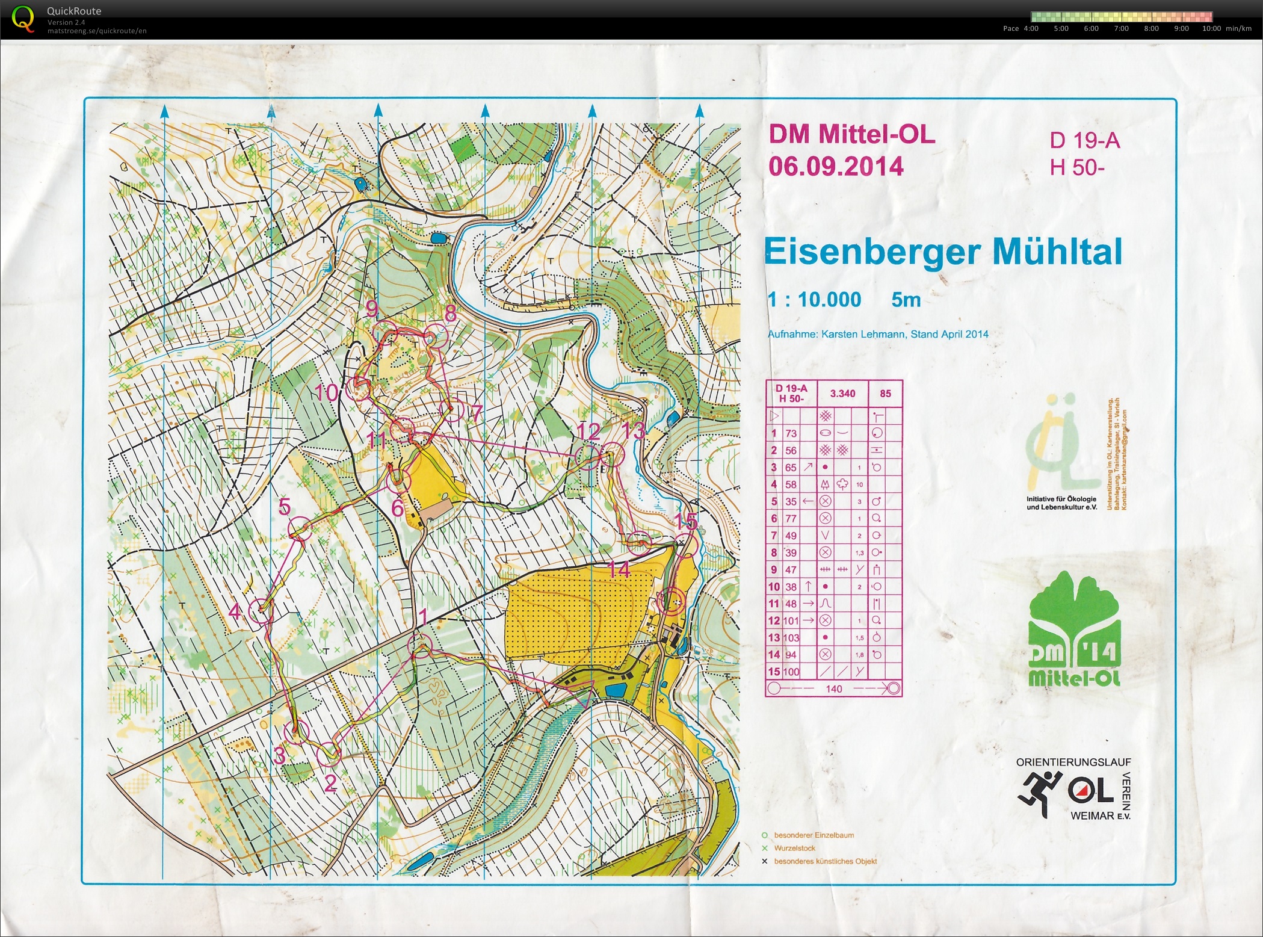The height and width of the screenshot is (937, 1263).
Task: Click control circle 5 on the map
Action: coord(300,529)
